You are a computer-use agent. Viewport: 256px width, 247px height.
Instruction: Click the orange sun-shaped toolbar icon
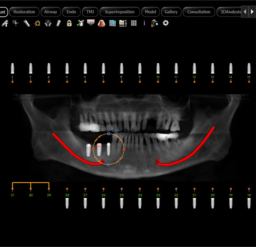(37, 23)
